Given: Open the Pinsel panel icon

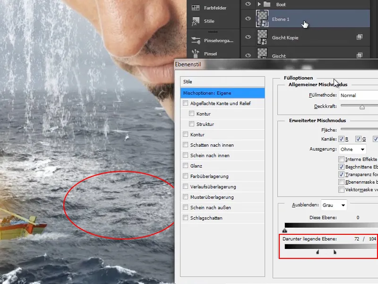Looking at the screenshot, I should click(196, 53).
